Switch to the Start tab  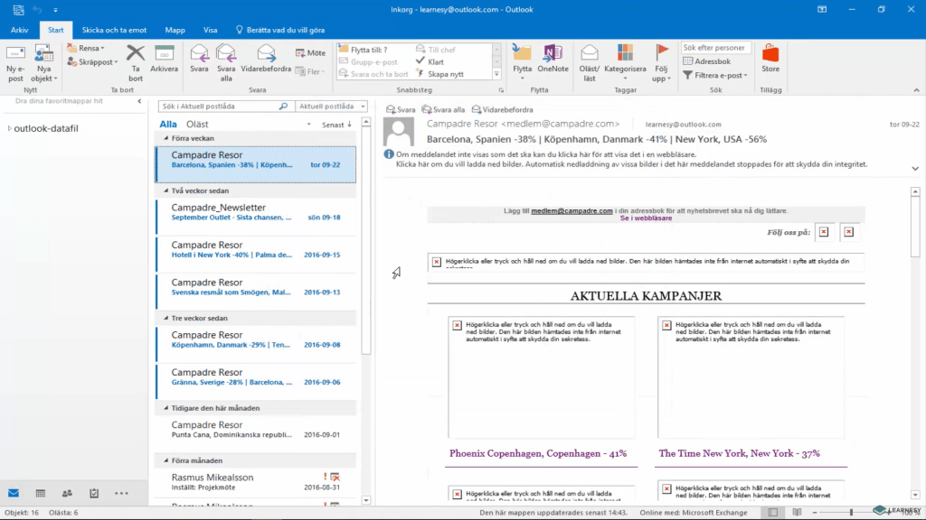pos(55,30)
